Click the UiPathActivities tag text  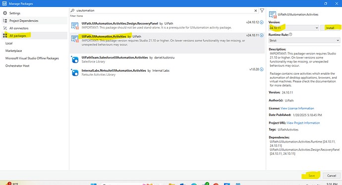(x=288, y=130)
